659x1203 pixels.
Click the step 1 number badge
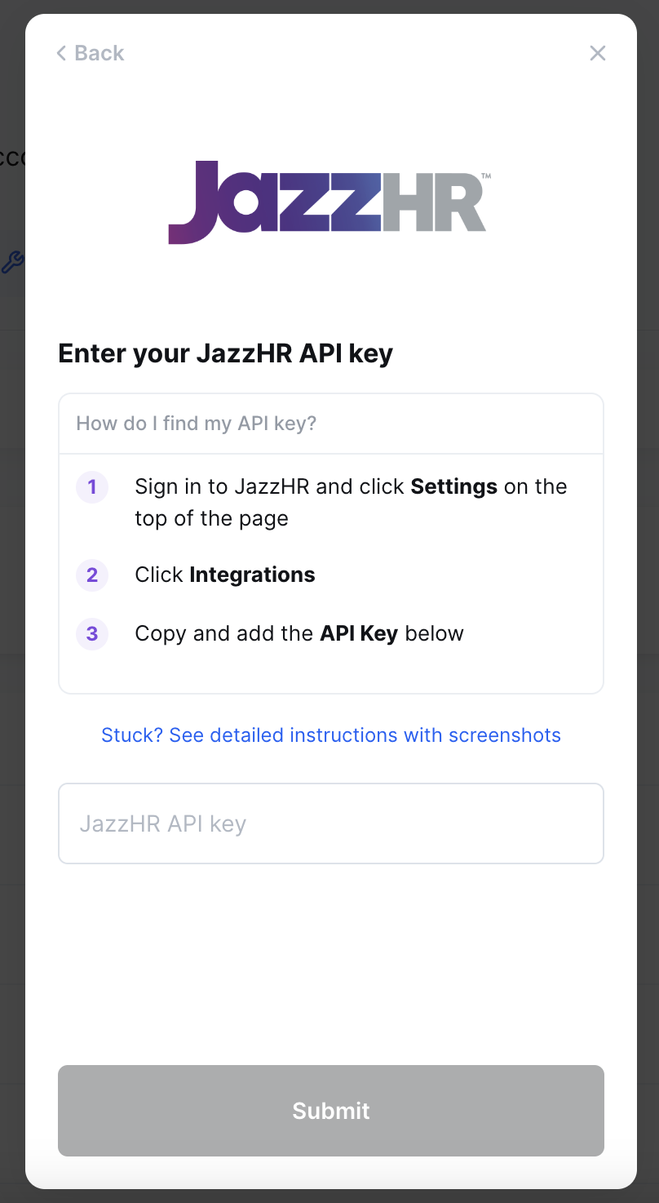tap(92, 487)
